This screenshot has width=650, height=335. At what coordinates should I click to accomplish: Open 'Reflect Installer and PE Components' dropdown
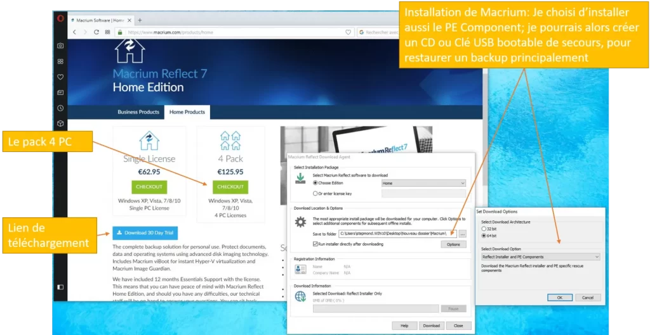[x=541, y=257]
